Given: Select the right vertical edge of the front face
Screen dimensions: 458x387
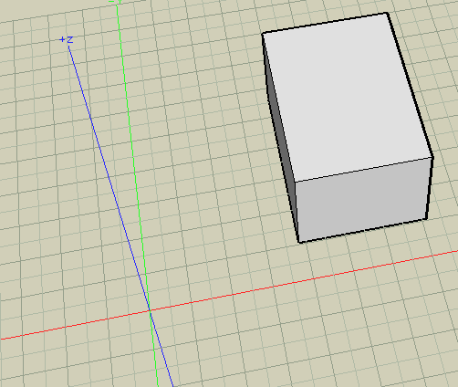Looking at the screenshot, I should coord(430,188).
